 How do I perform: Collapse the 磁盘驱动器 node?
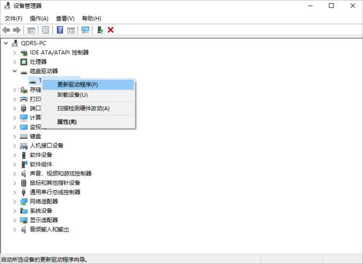15,71
